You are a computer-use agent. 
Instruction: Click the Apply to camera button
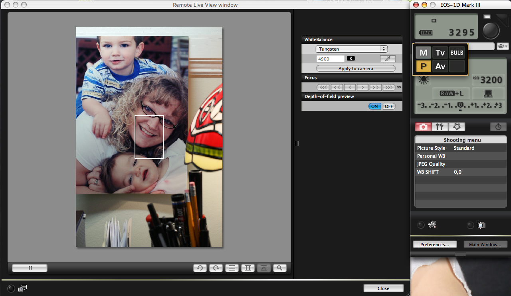point(355,69)
